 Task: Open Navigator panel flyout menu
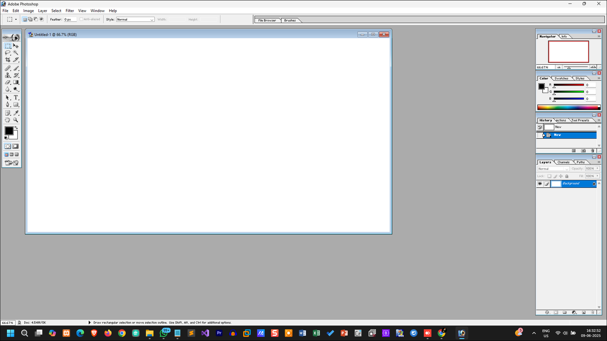[x=599, y=36]
